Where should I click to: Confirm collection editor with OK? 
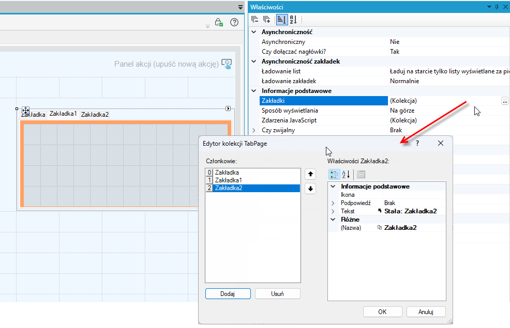click(x=383, y=312)
